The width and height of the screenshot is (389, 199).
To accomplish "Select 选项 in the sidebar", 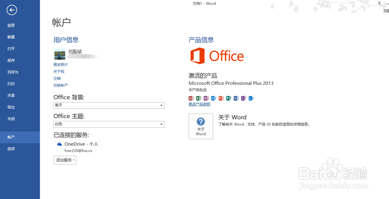I will [x=11, y=149].
